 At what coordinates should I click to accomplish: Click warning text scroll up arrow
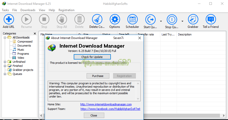138,84
